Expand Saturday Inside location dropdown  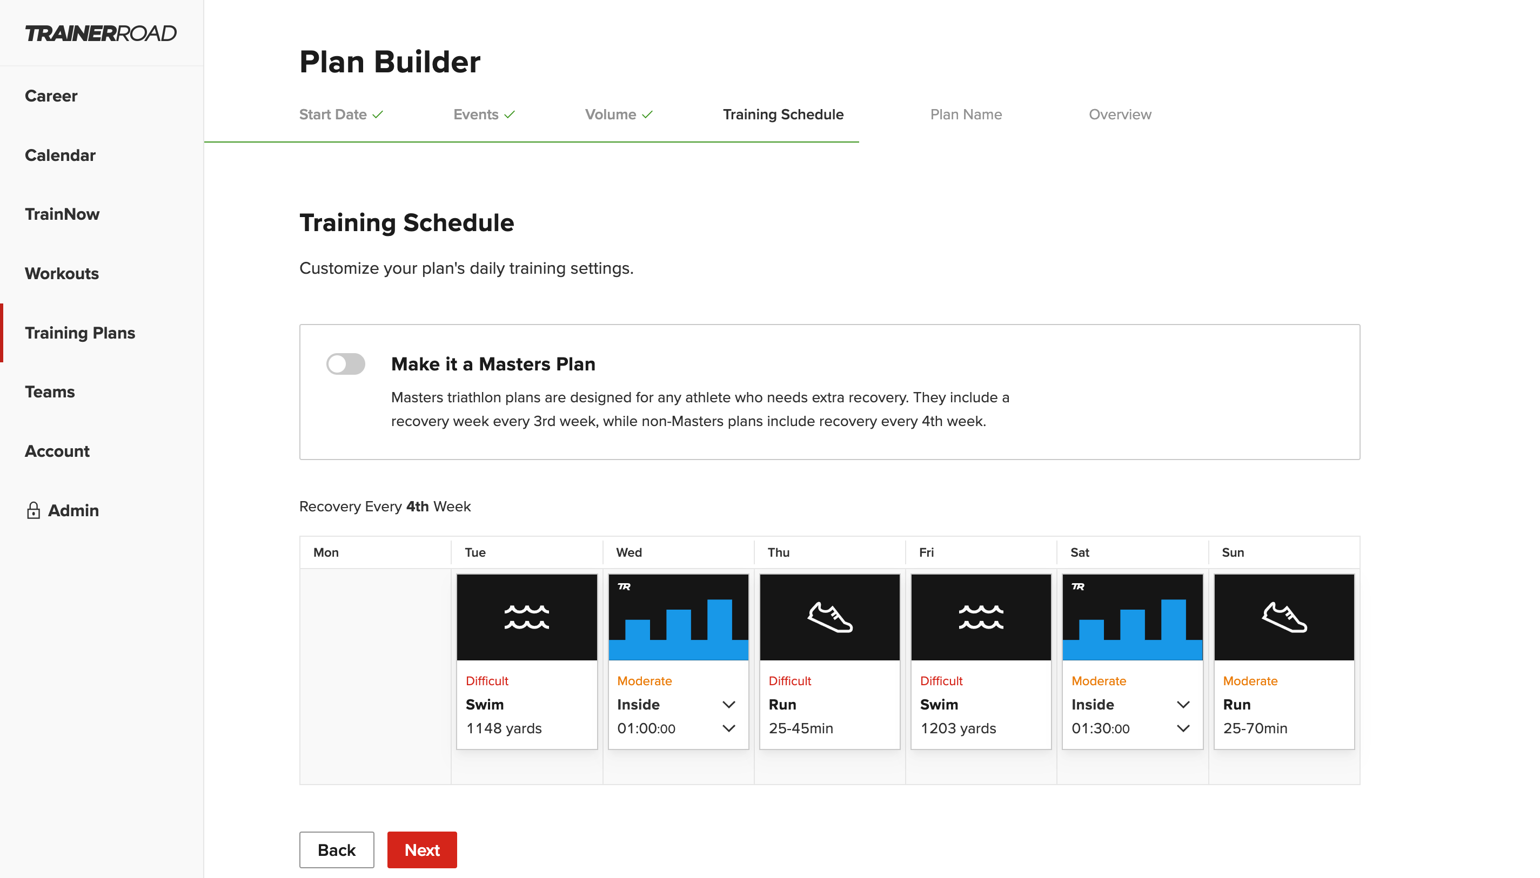pos(1183,704)
